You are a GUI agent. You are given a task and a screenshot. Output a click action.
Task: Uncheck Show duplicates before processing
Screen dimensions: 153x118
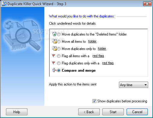pos(94,101)
